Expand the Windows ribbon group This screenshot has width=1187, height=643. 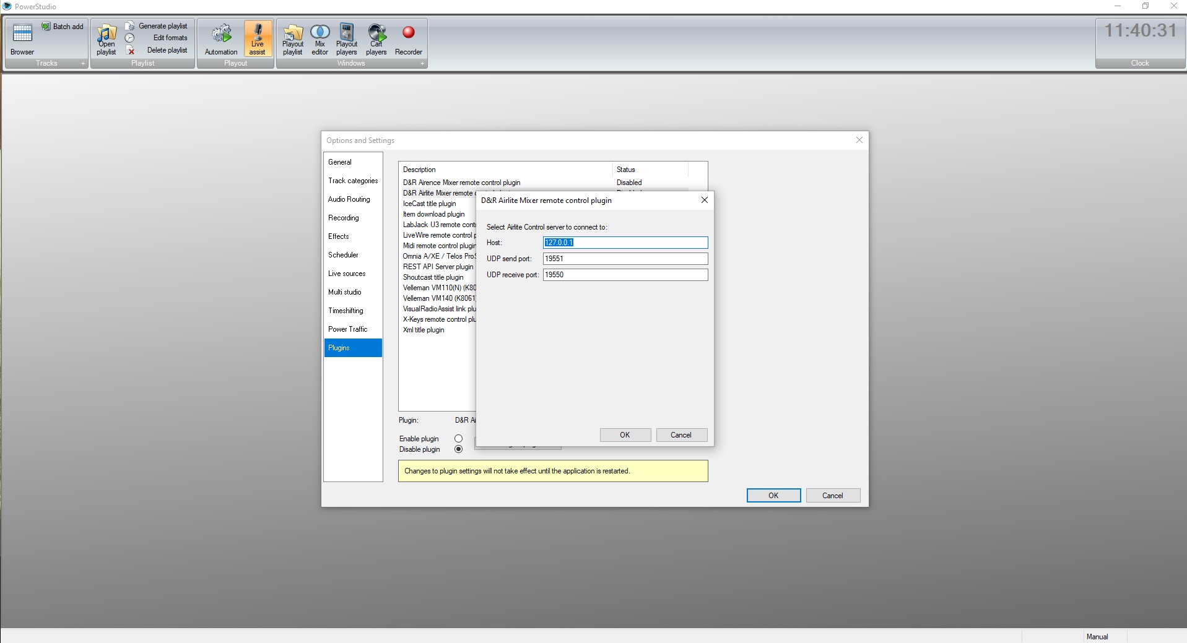(x=422, y=64)
